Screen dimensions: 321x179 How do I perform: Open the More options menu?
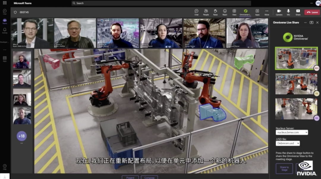[x=267, y=12]
